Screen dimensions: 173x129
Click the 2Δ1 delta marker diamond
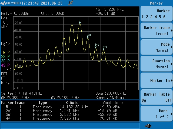click(x=88, y=37)
